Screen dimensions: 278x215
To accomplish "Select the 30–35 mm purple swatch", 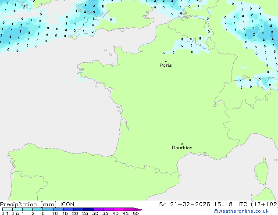I will click(98, 209).
